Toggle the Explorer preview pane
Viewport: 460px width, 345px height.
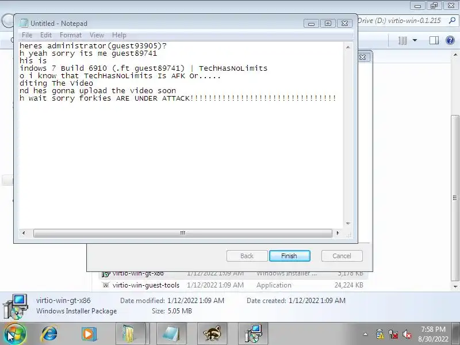click(434, 40)
